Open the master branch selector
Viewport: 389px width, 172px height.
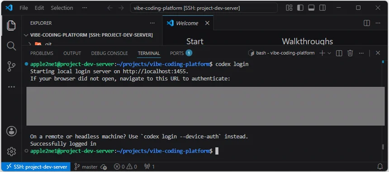tap(86, 167)
